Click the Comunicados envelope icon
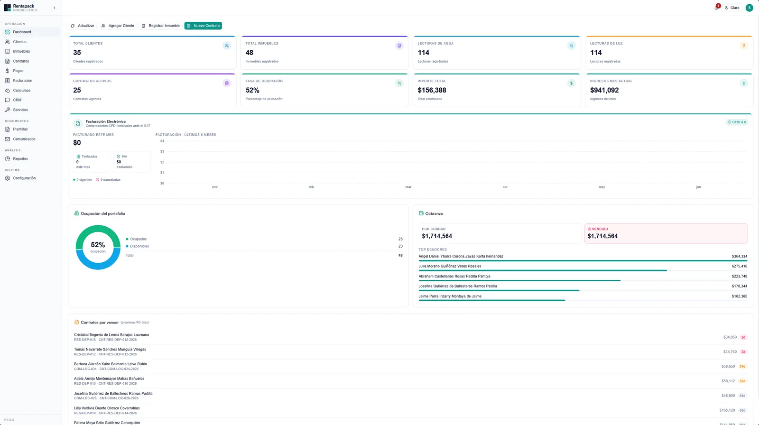Viewport: 759px width, 425px height. (8, 139)
